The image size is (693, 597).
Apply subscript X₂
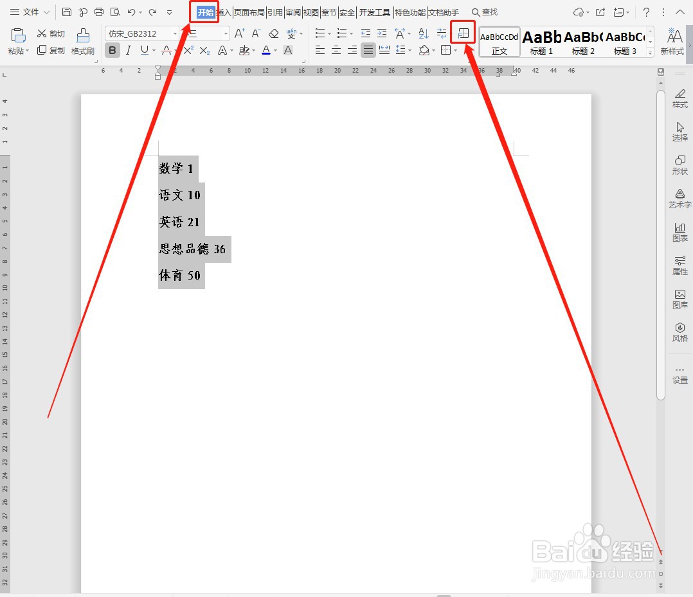point(204,50)
